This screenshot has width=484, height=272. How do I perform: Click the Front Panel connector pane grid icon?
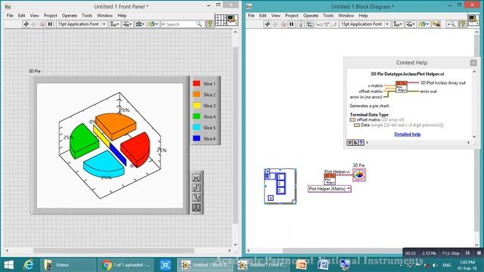(x=220, y=20)
